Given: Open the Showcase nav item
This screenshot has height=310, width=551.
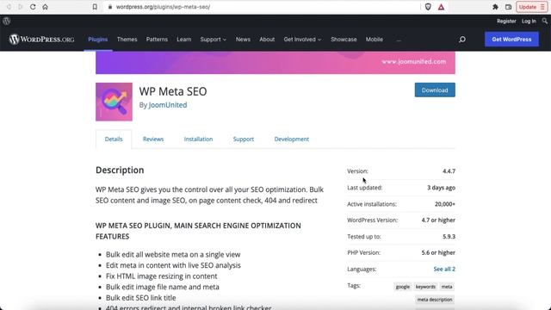Looking at the screenshot, I should 344,40.
